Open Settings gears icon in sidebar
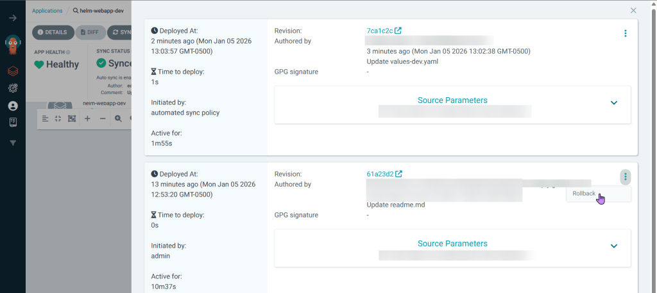Image resolution: width=657 pixels, height=293 pixels. click(x=13, y=88)
